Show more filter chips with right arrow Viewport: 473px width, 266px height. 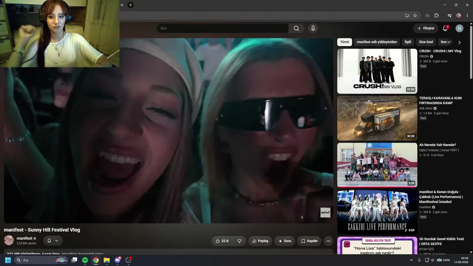coord(459,42)
